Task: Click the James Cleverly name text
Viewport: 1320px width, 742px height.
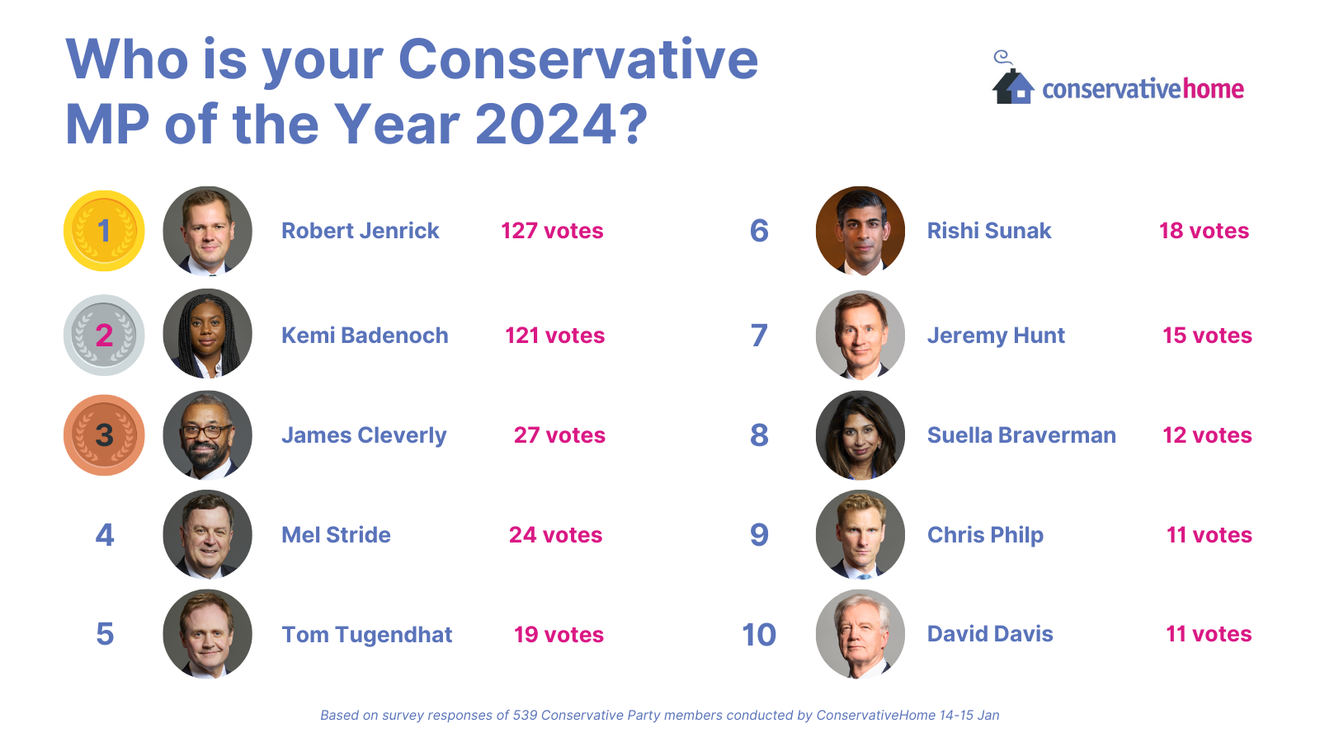Action: click(364, 435)
